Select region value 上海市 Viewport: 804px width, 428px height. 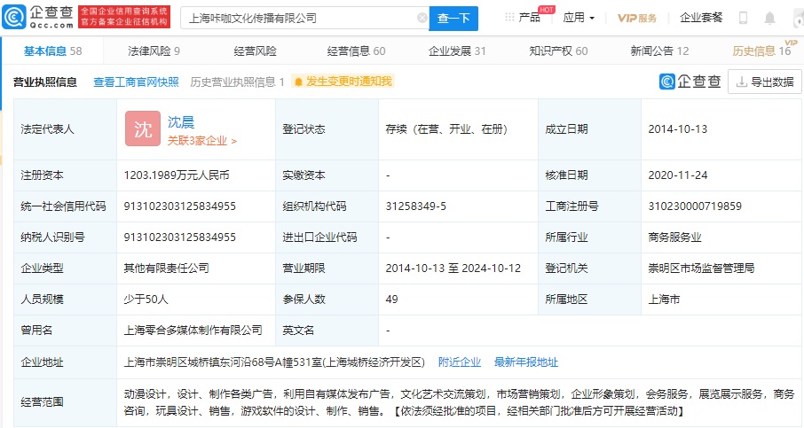664,299
